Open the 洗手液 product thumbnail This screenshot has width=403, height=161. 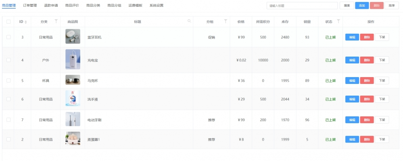point(73,99)
